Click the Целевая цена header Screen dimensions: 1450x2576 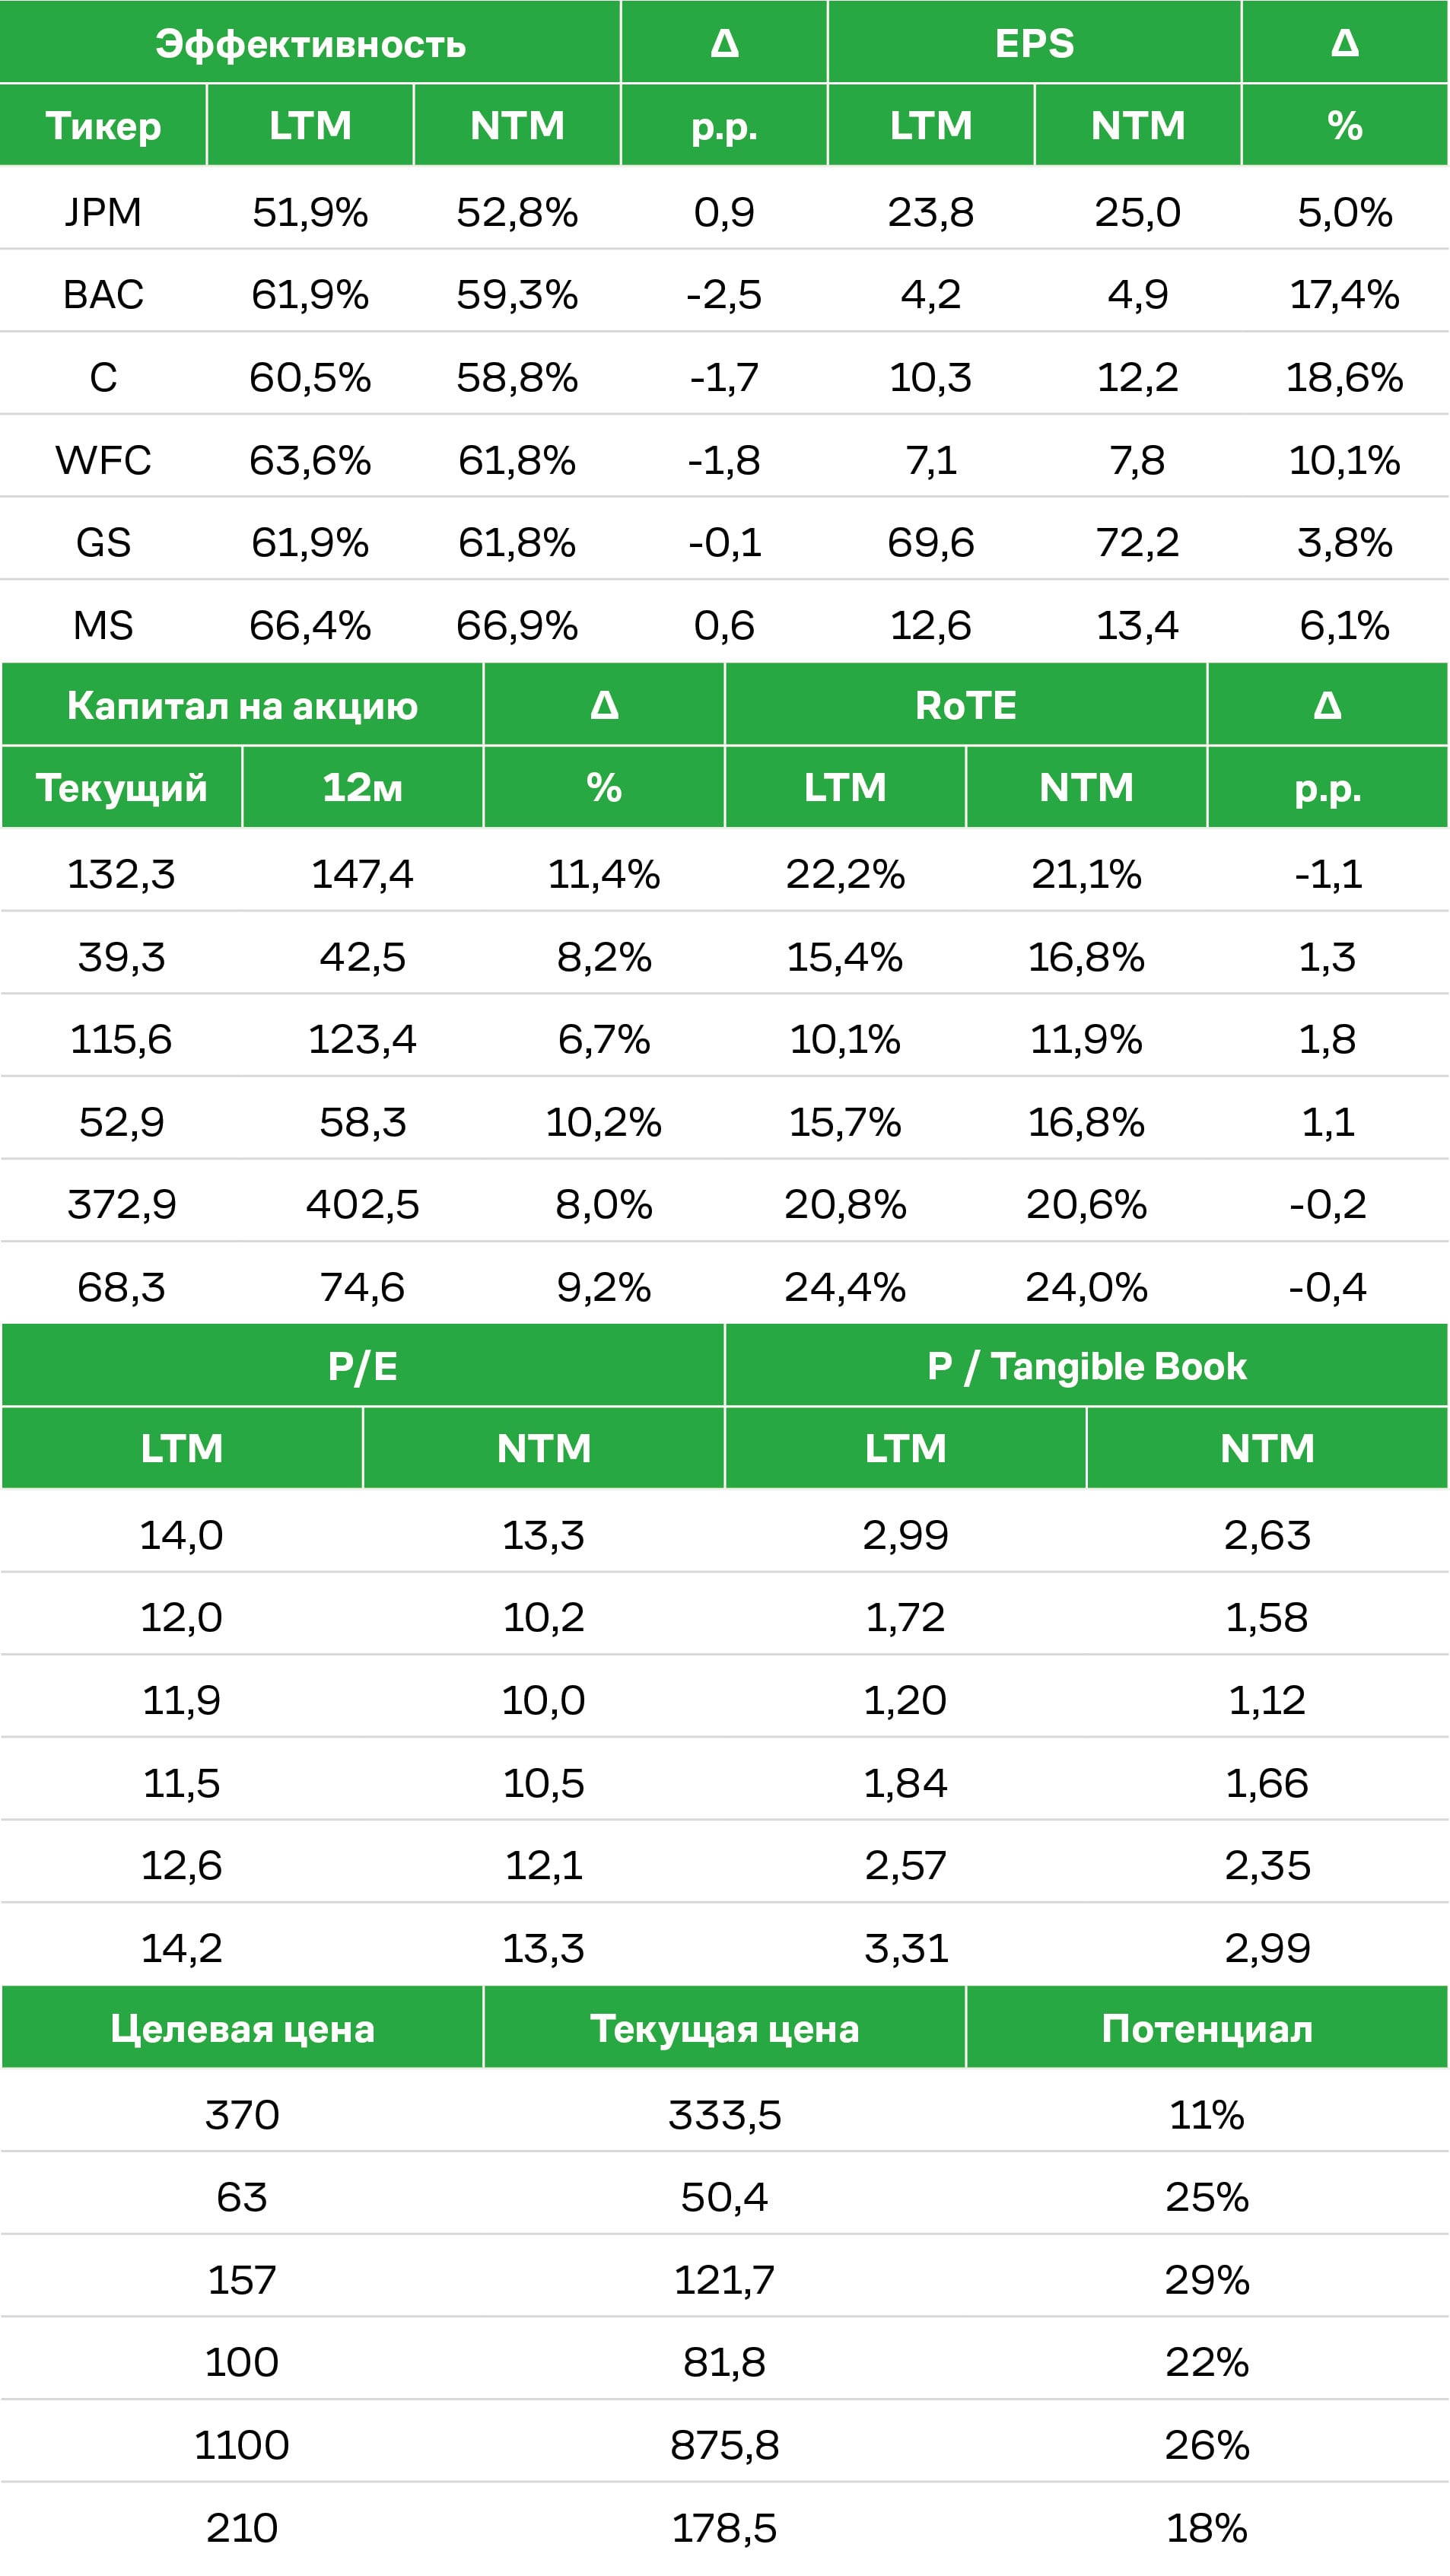pos(242,2029)
